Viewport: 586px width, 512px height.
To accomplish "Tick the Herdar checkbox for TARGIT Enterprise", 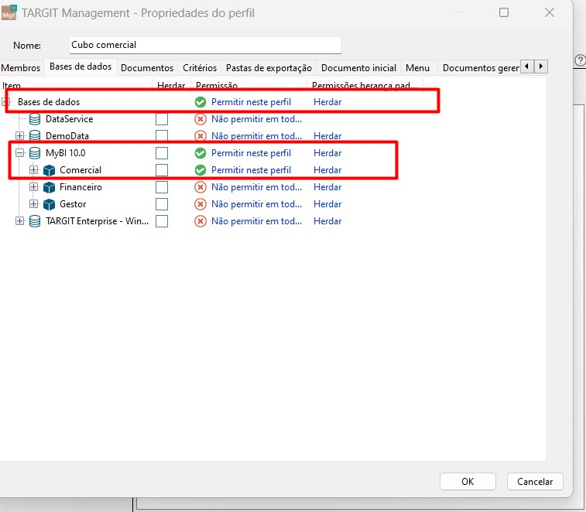I will pos(162,221).
